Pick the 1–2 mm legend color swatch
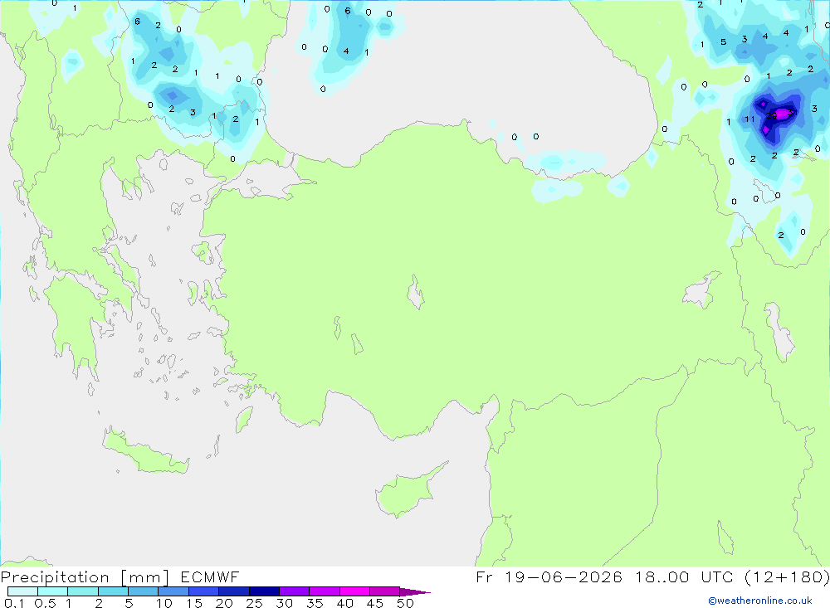 pos(82,591)
